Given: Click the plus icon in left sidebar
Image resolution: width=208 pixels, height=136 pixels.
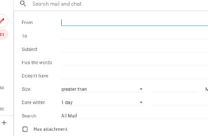Looking at the screenshot, I should point(4,123).
